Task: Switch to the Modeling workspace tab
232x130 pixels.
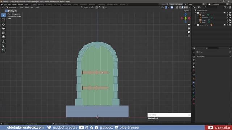Action: pyautogui.click(x=41, y=5)
